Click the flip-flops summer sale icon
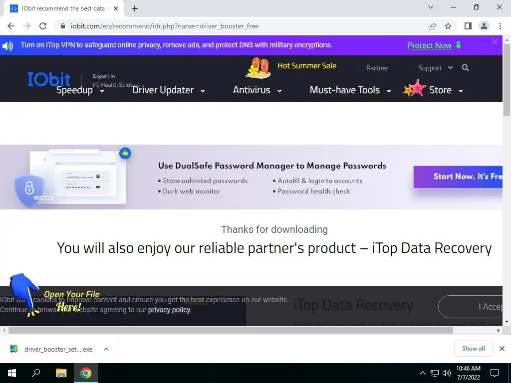The height and width of the screenshot is (383, 511). point(258,68)
